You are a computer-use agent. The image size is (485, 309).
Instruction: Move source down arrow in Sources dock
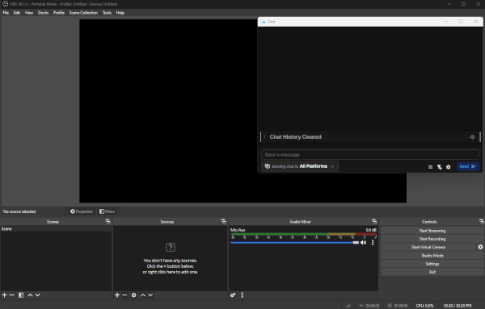pyautogui.click(x=150, y=295)
